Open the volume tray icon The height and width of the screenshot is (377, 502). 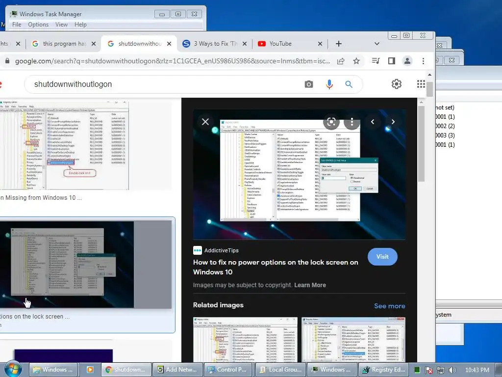pyautogui.click(x=452, y=370)
